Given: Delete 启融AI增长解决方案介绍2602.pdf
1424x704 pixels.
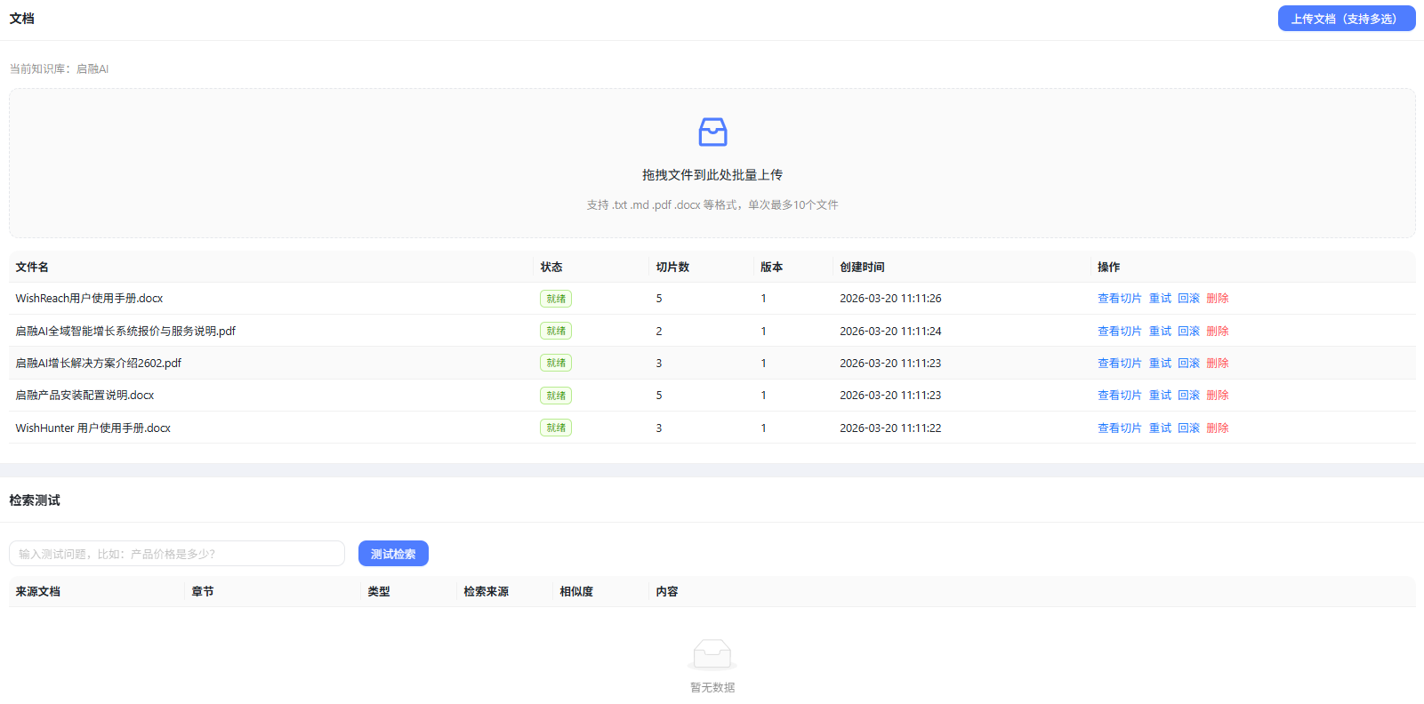Looking at the screenshot, I should 1217,363.
